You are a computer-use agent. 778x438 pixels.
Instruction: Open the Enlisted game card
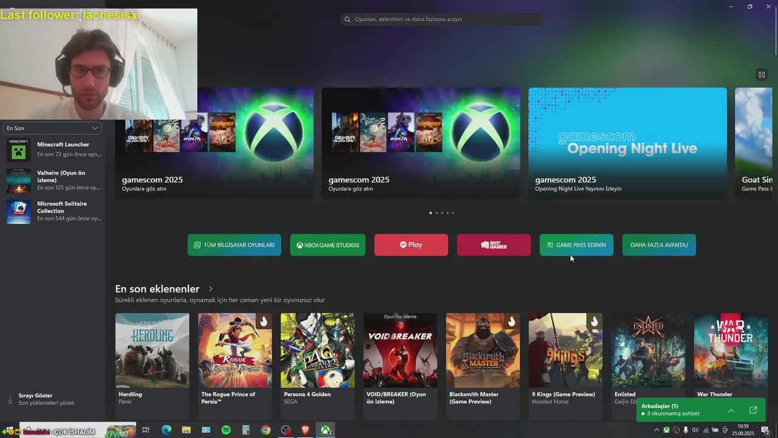(649, 366)
